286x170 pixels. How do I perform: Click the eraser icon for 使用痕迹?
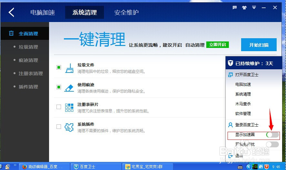[69, 88]
